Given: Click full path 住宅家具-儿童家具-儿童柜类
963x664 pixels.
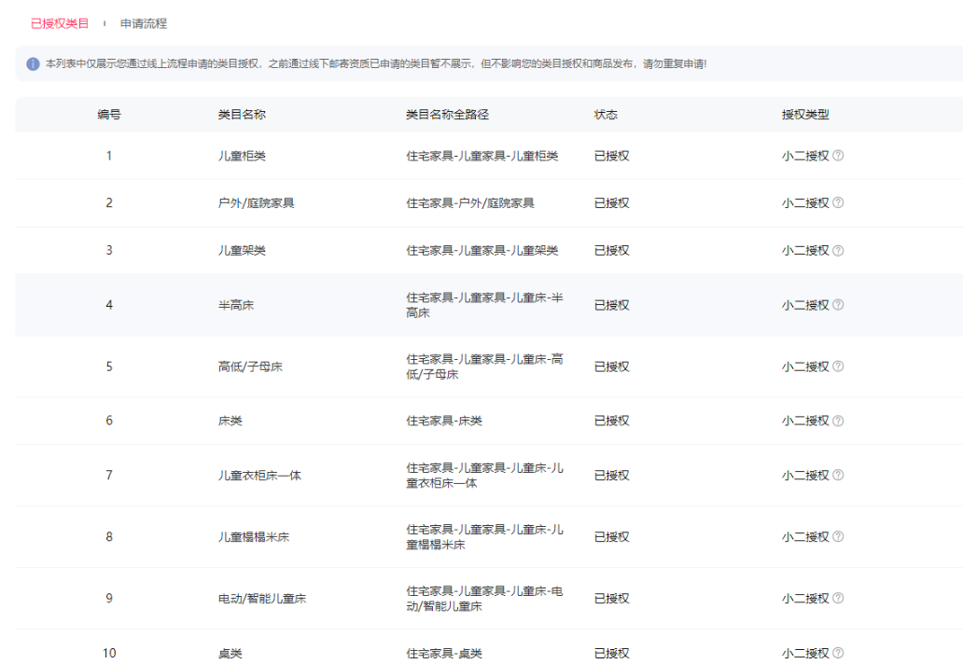Looking at the screenshot, I should pyautogui.click(x=481, y=156).
